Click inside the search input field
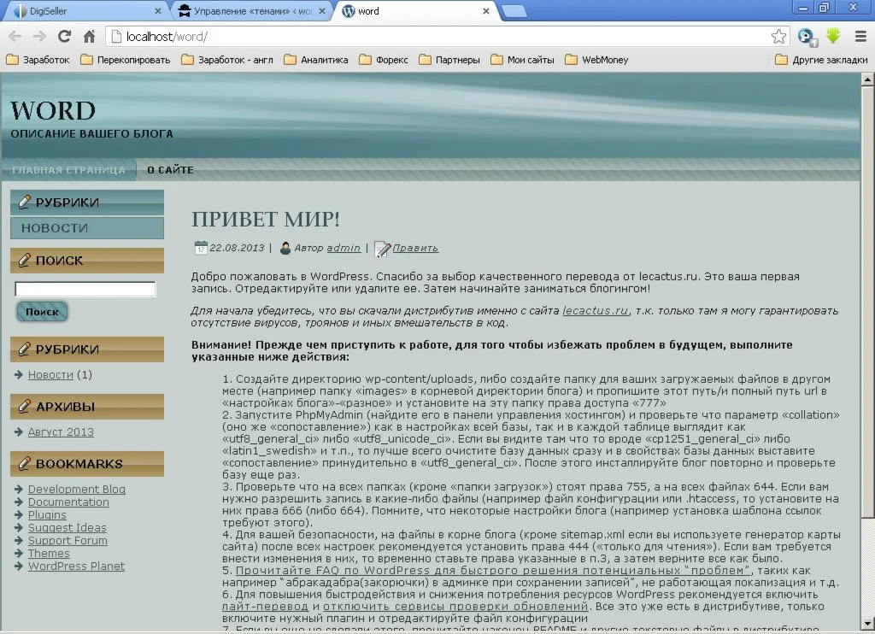Viewport: 875px width, 634px height. (84, 289)
